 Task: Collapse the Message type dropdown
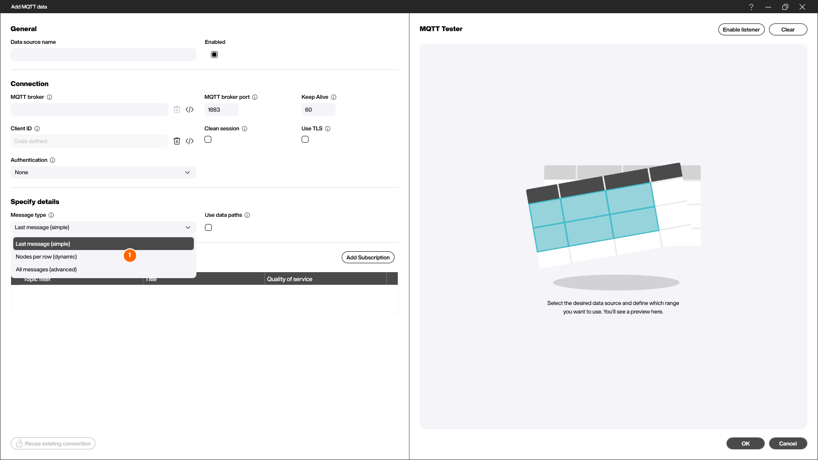tap(103, 227)
